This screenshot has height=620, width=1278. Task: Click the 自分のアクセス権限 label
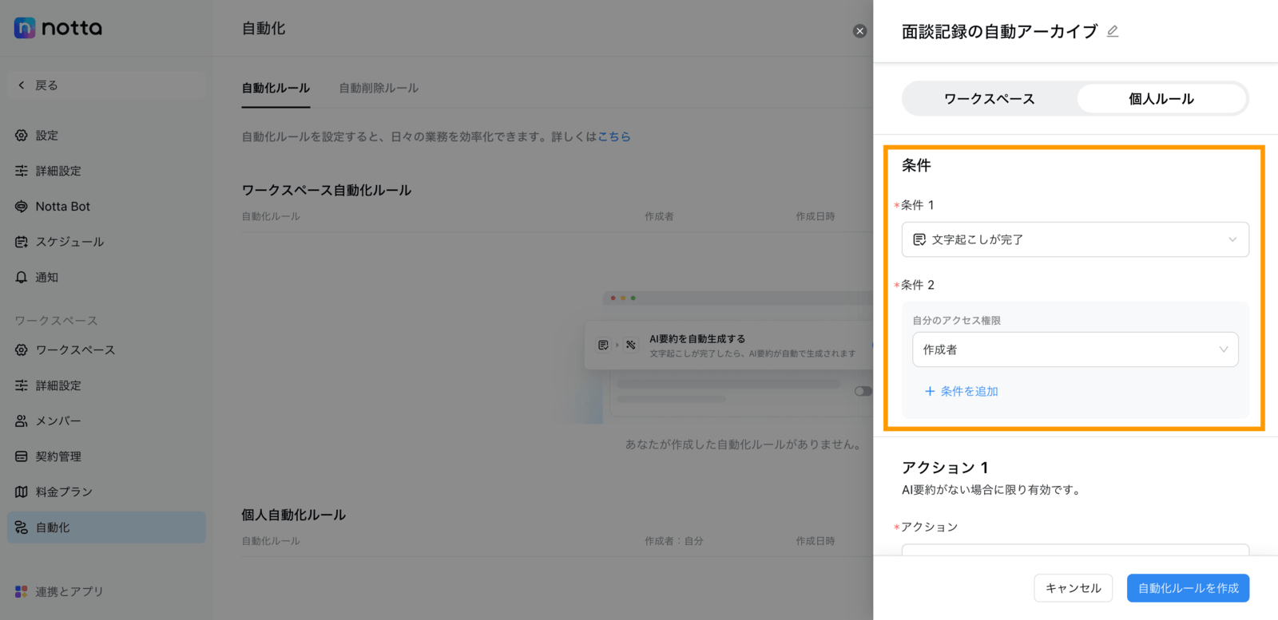tap(956, 320)
